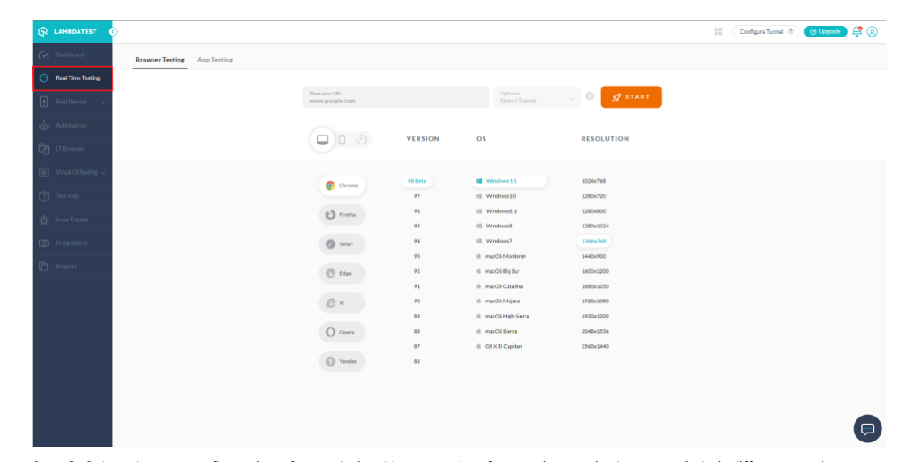Select macOS Big Sur

(x=498, y=271)
